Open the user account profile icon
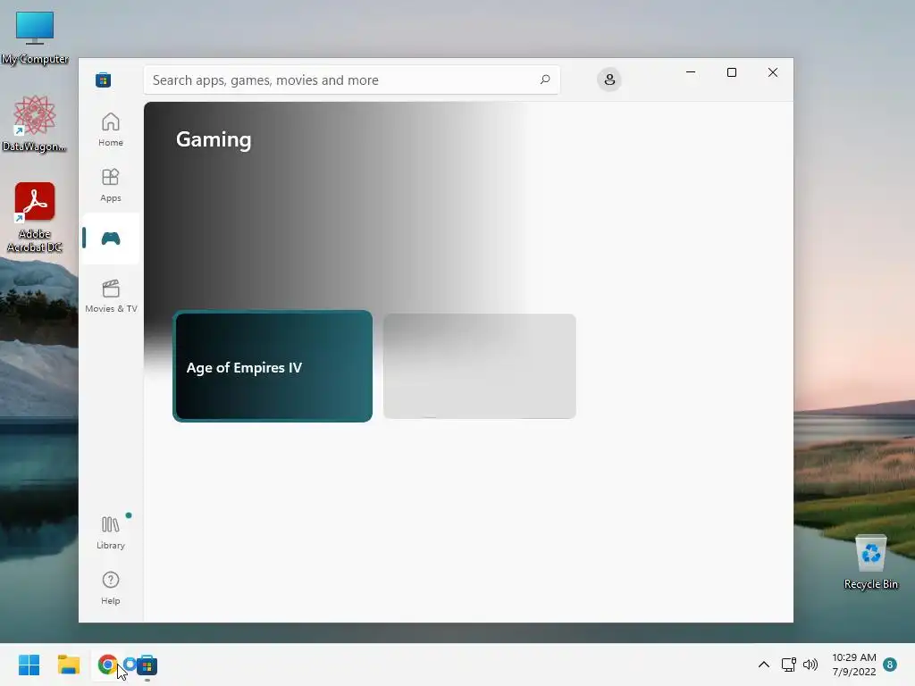Viewport: 915px width, 686px height. [609, 79]
